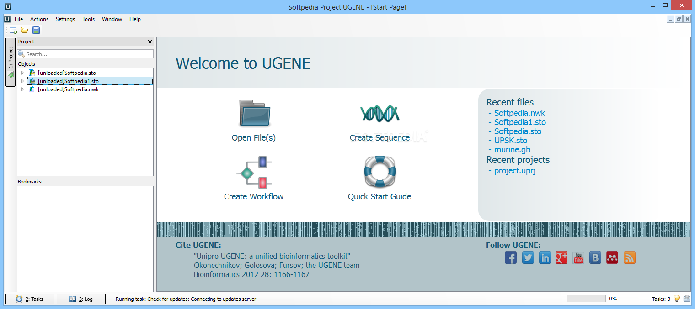Click the Tasks: 3 status text

[661, 299]
